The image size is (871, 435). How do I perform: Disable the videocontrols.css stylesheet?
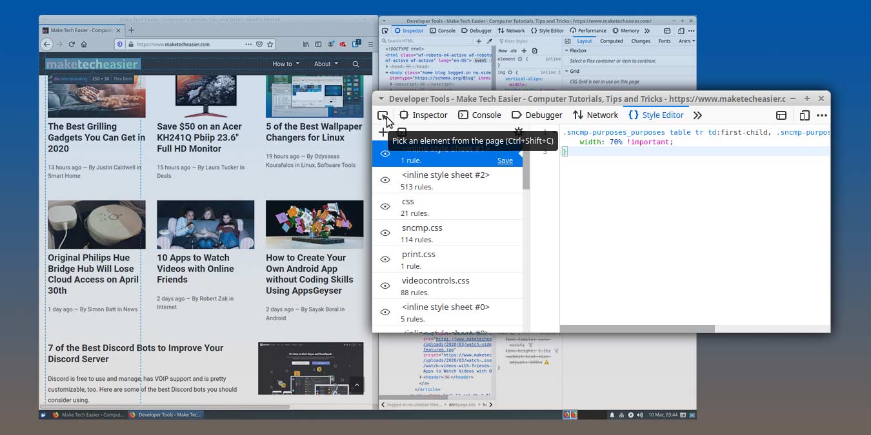385,285
